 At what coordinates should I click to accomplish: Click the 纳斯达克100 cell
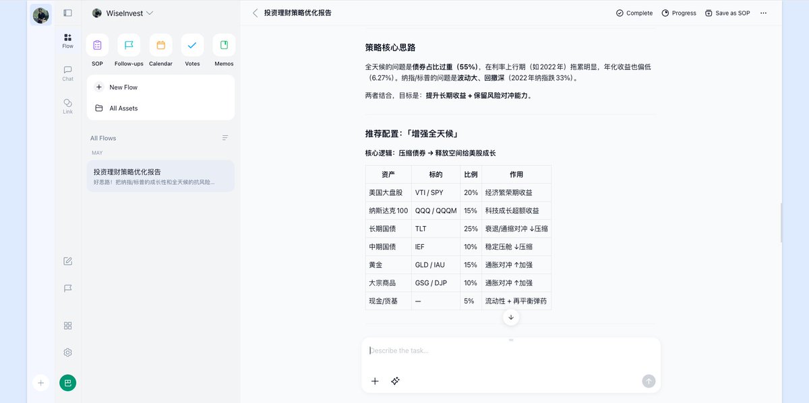388,211
